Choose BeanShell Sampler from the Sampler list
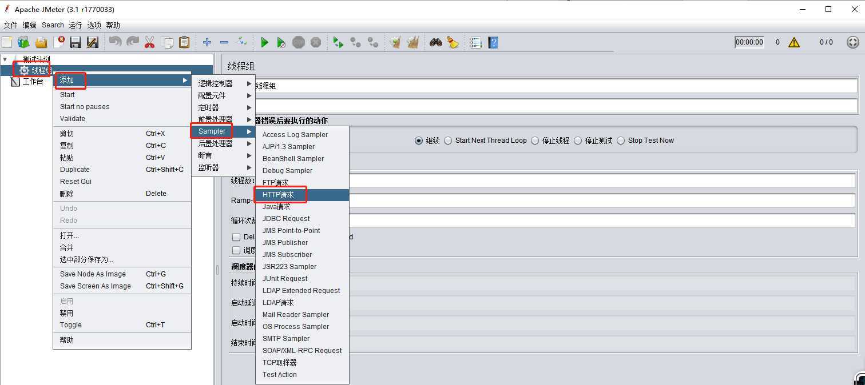 303,159
